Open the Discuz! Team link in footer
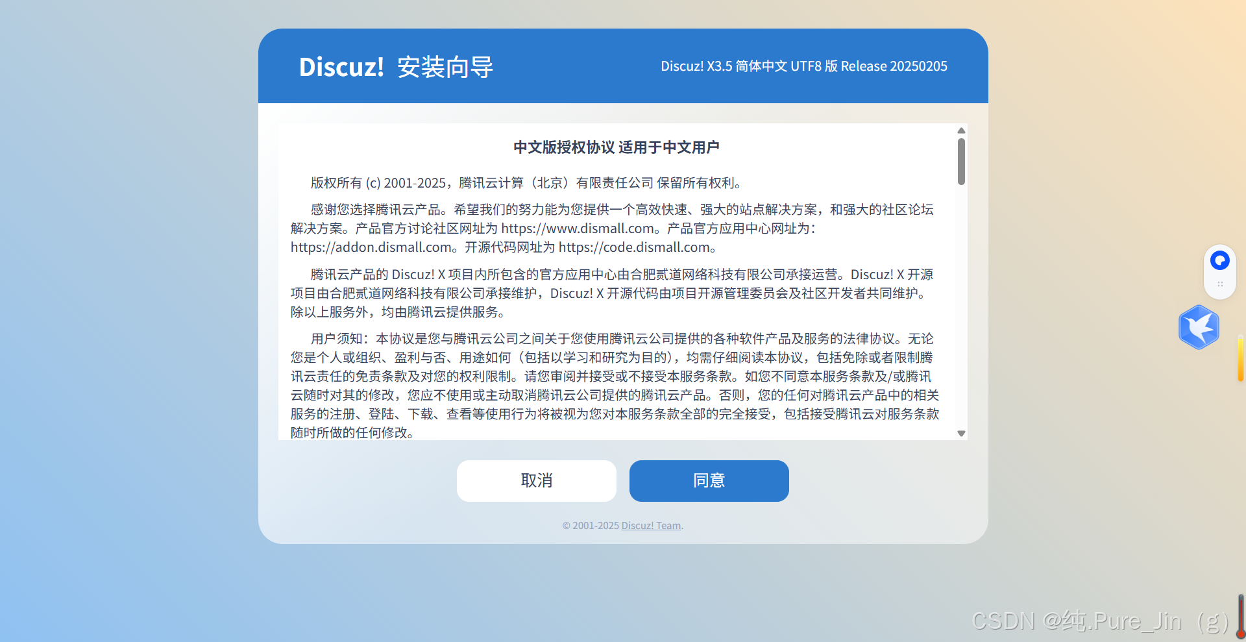 click(650, 525)
